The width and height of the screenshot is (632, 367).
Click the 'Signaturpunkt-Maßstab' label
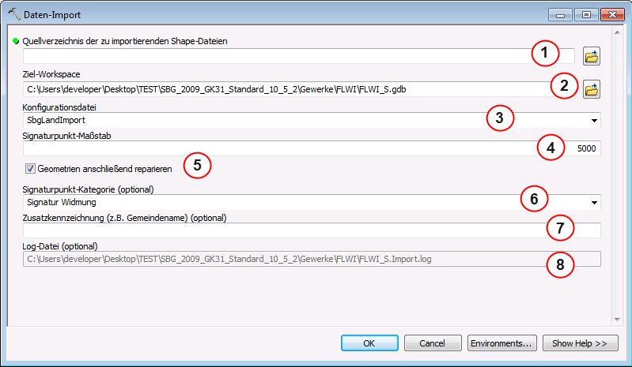coord(67,136)
